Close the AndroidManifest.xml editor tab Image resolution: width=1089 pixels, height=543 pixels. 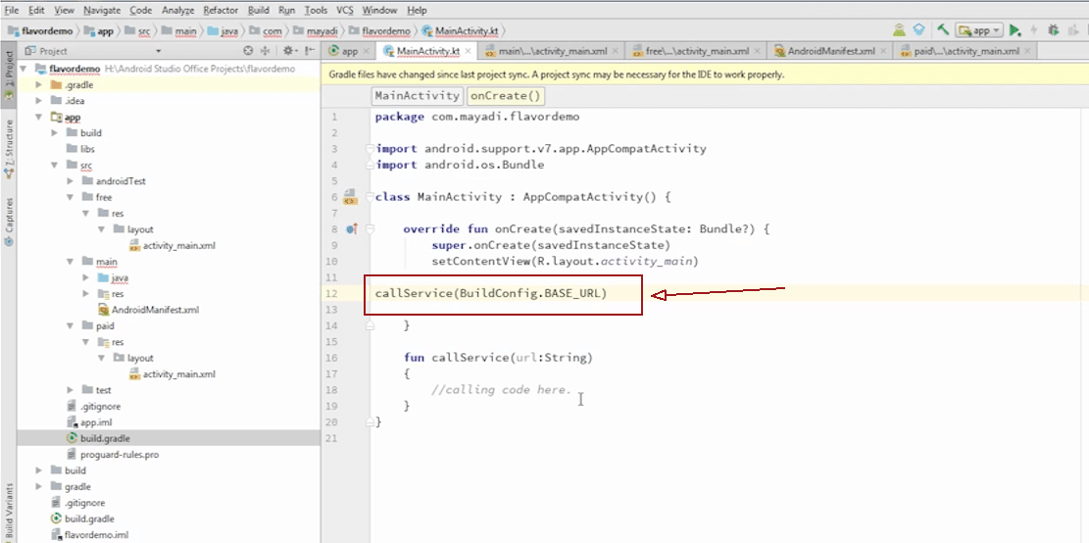coord(883,51)
